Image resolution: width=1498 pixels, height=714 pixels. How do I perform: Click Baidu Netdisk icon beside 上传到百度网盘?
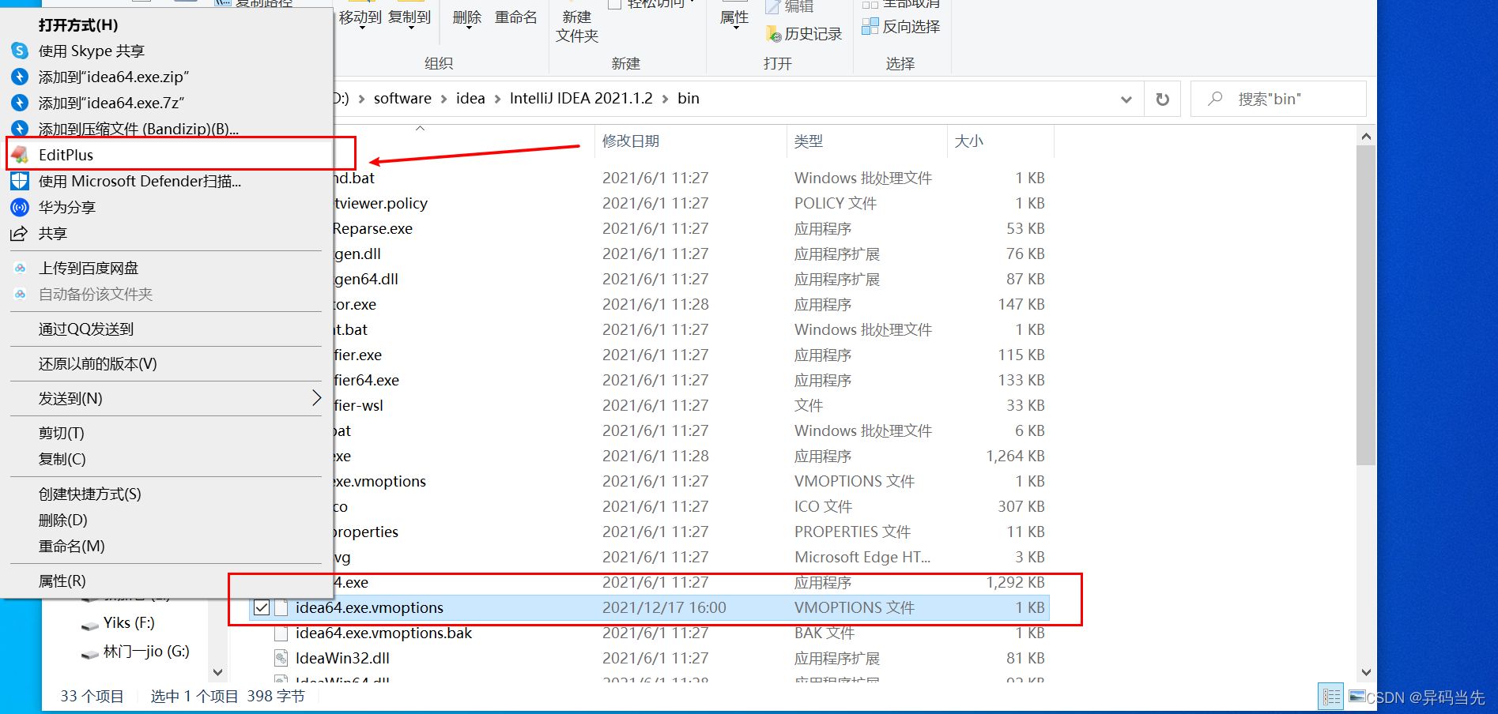20,268
